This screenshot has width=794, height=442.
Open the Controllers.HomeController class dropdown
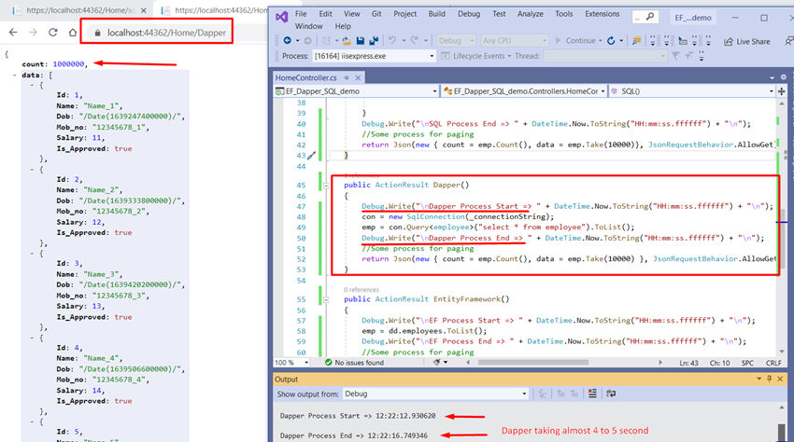[x=524, y=91]
